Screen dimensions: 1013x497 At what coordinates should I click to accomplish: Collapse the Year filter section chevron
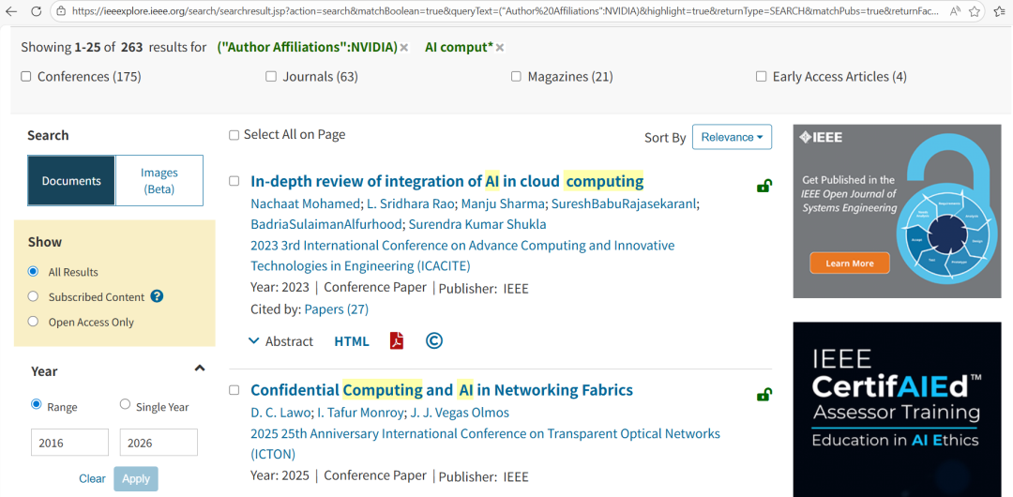point(200,369)
